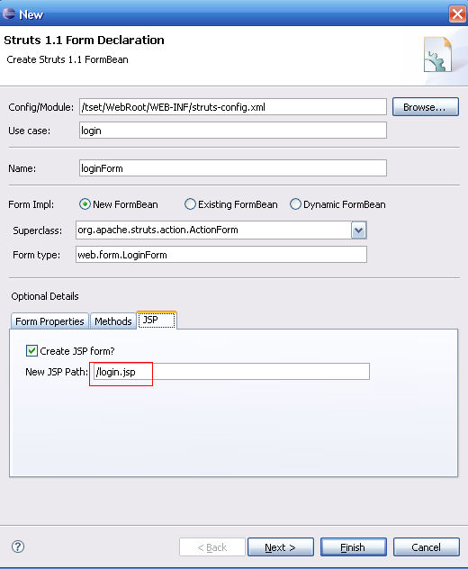Click the Form type field
Image resolution: width=468 pixels, height=569 pixels.
point(221,255)
